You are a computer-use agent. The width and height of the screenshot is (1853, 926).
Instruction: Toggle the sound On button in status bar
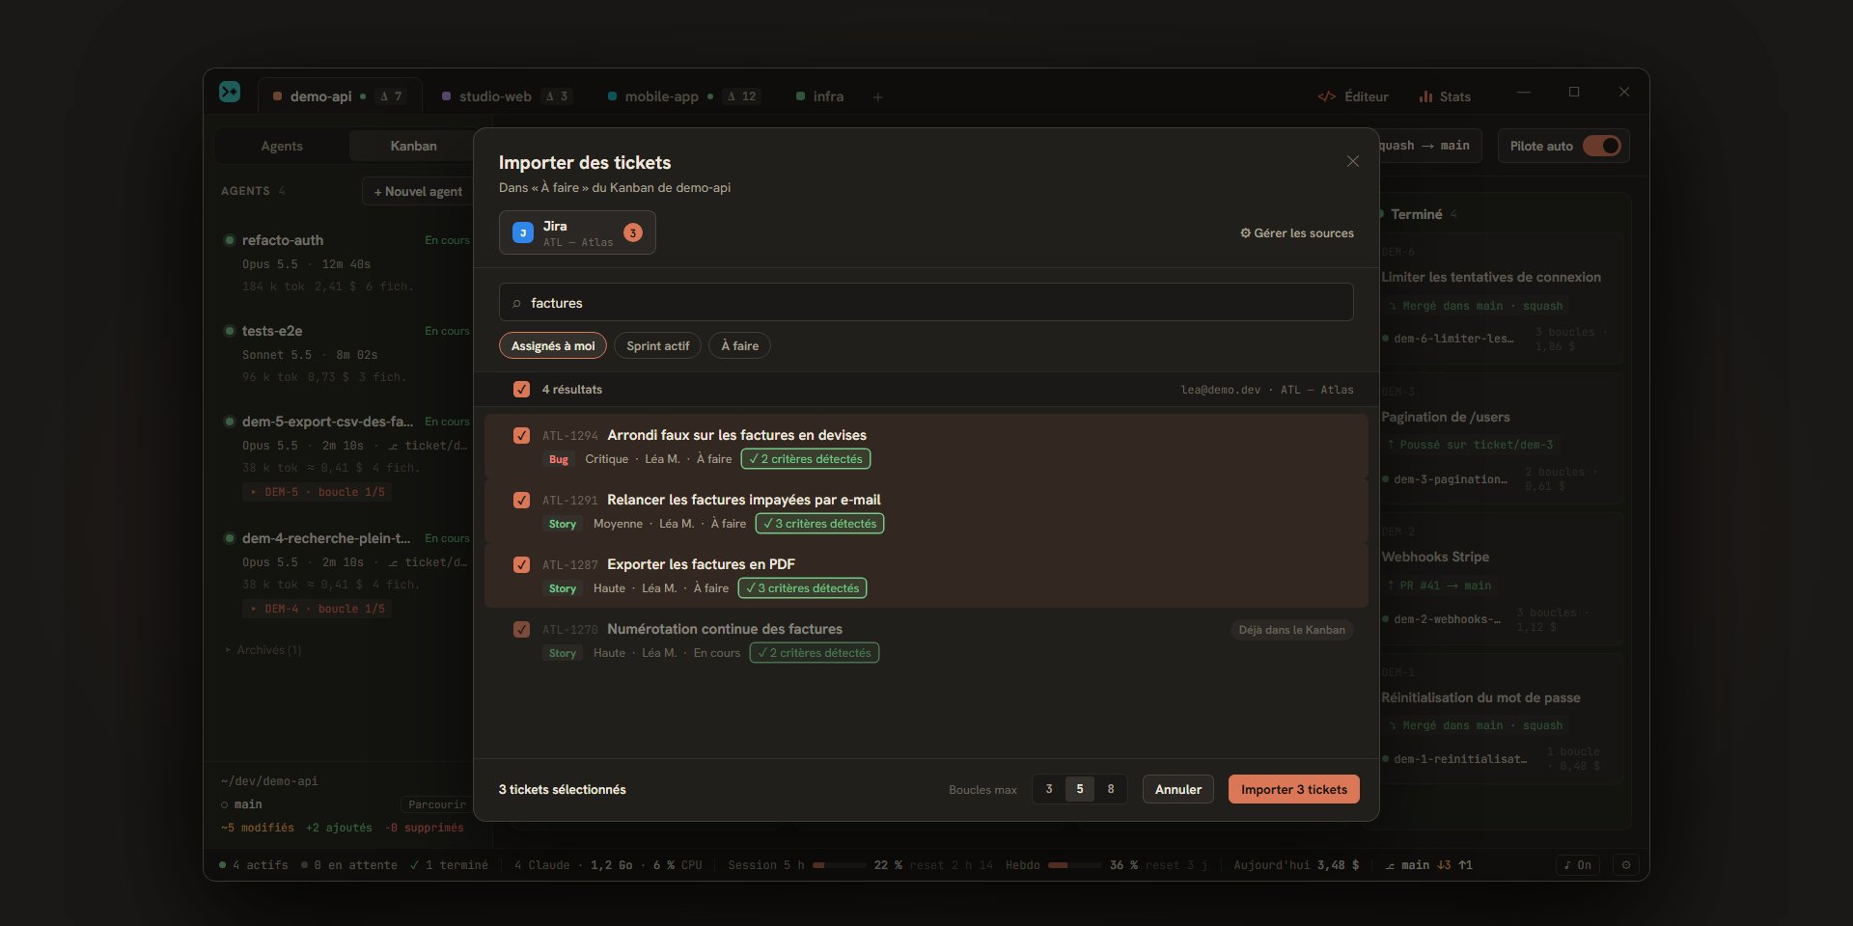click(x=1578, y=865)
